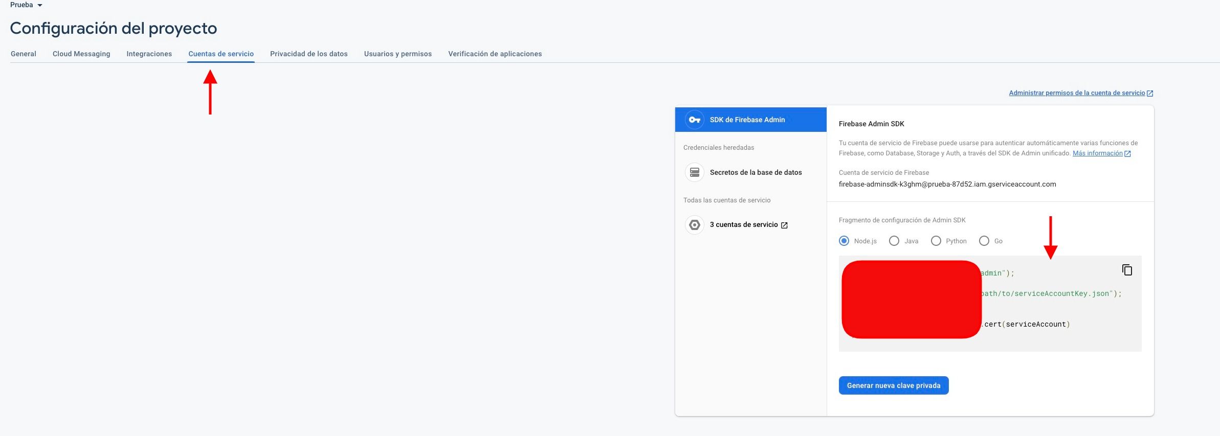Screen dimensions: 1220x436
Task: Switch to the General tab
Action: pyautogui.click(x=24, y=54)
